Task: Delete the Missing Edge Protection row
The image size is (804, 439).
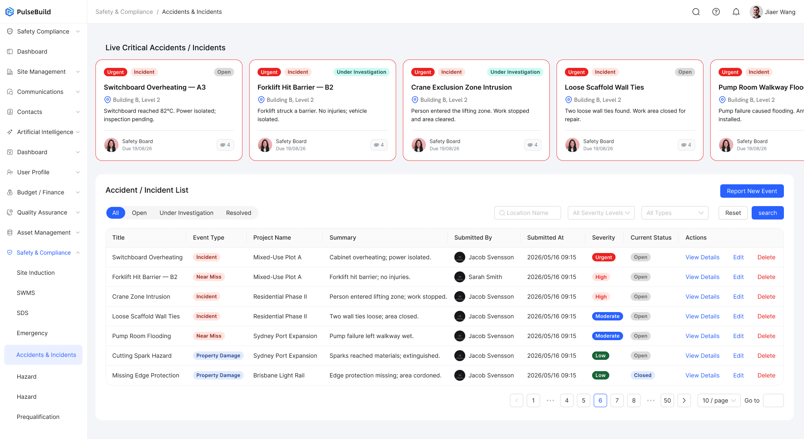Action: tap(766, 375)
